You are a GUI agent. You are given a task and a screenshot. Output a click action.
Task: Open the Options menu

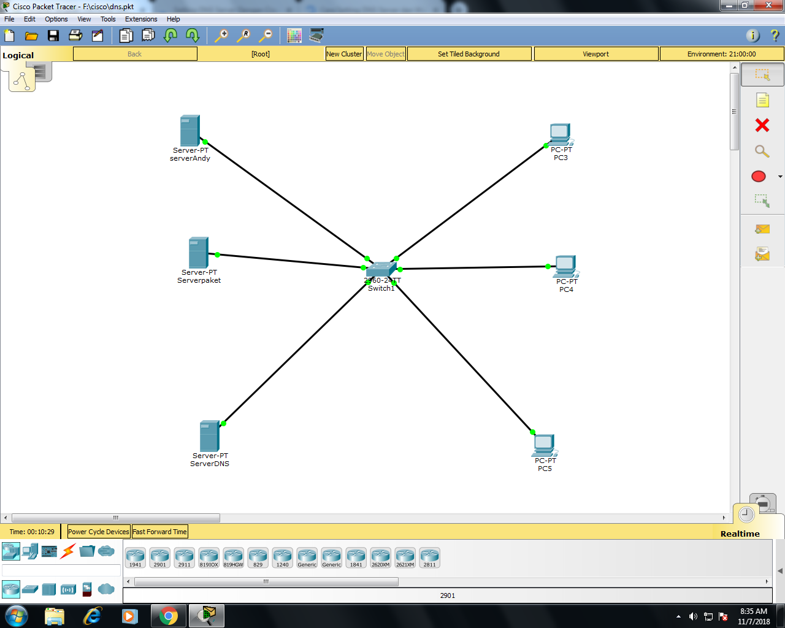pyautogui.click(x=56, y=19)
